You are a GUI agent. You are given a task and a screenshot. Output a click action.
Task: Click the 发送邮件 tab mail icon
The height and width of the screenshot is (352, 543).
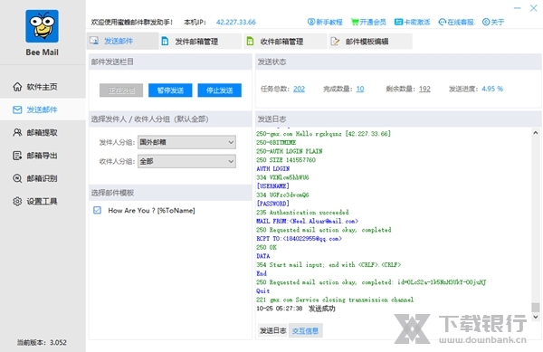(x=94, y=41)
